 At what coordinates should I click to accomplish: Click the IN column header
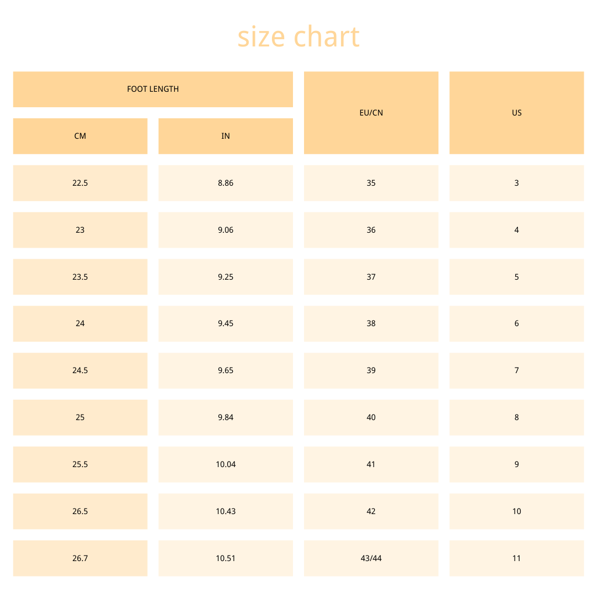pos(226,136)
